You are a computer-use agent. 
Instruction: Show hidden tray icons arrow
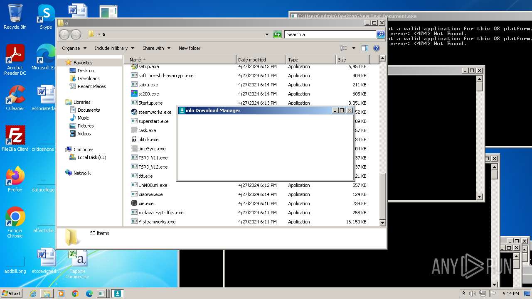pos(463,294)
